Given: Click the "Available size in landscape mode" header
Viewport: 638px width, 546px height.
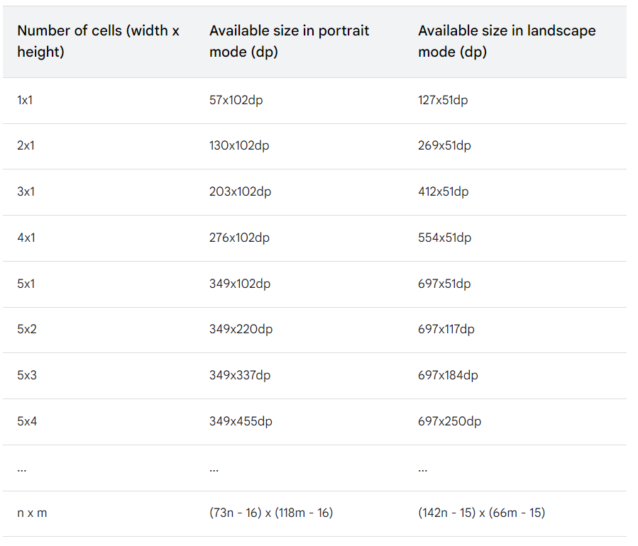Looking at the screenshot, I should pos(506,41).
